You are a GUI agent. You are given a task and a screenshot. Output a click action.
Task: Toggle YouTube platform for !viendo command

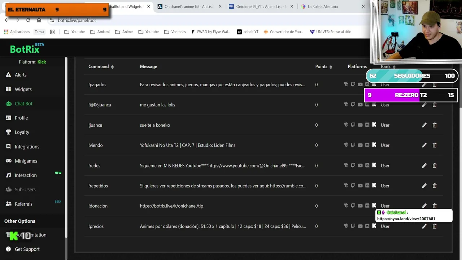(x=360, y=145)
